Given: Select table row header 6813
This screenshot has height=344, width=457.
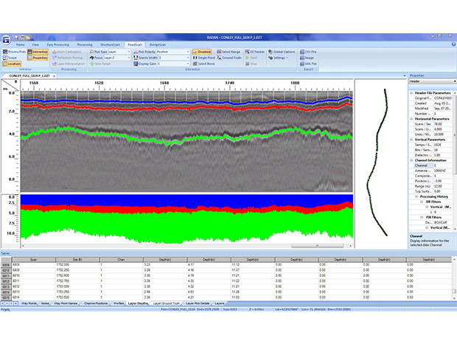Looking at the screenshot, I should coord(6,287).
